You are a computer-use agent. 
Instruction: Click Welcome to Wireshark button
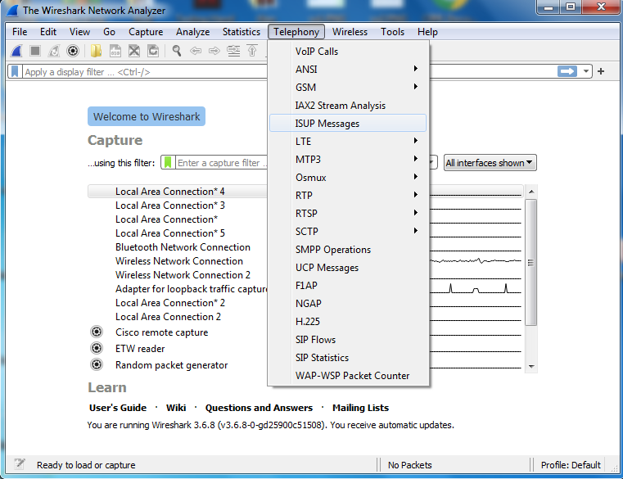(147, 116)
